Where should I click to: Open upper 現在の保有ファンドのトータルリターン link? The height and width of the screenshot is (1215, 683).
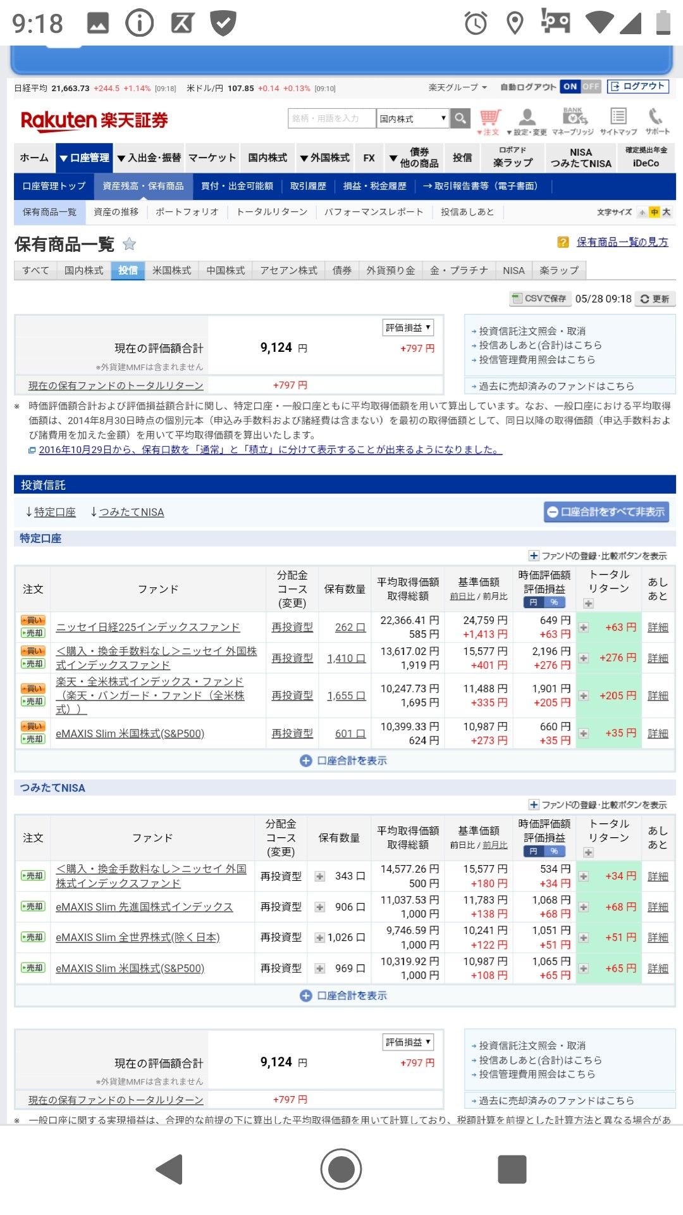tap(116, 385)
